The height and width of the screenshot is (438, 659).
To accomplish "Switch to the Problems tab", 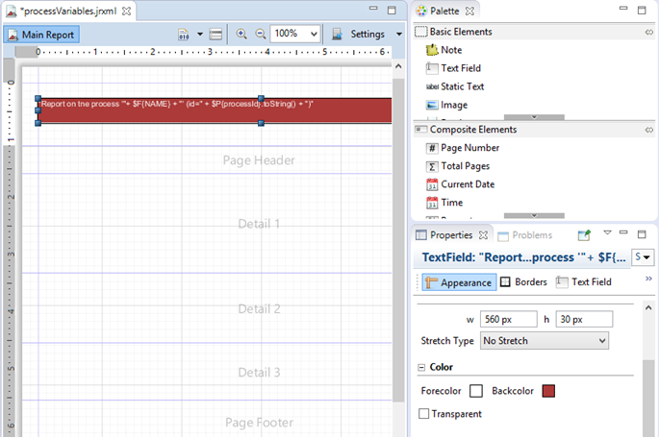I will coord(531,234).
